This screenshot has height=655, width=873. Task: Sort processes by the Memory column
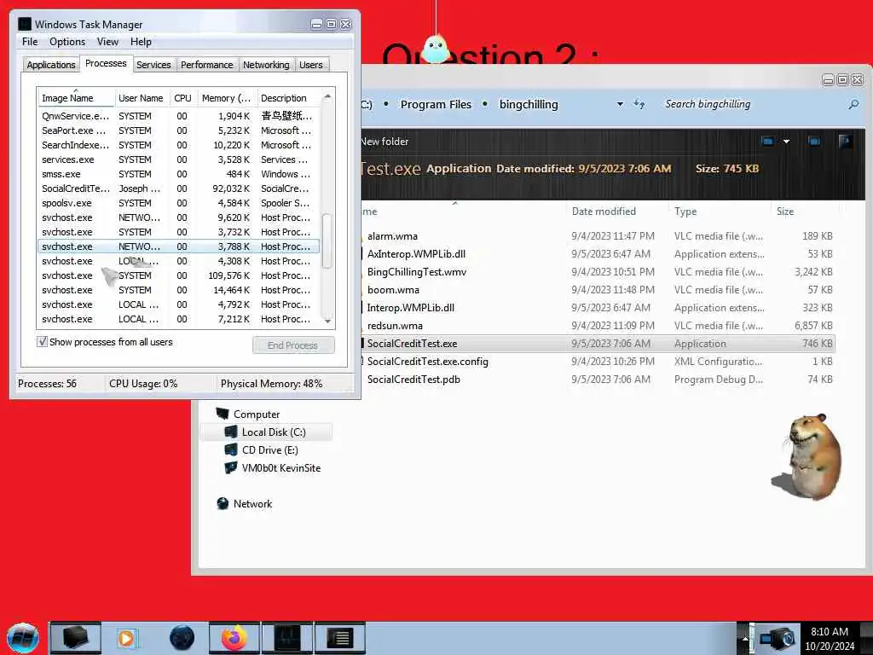click(226, 98)
